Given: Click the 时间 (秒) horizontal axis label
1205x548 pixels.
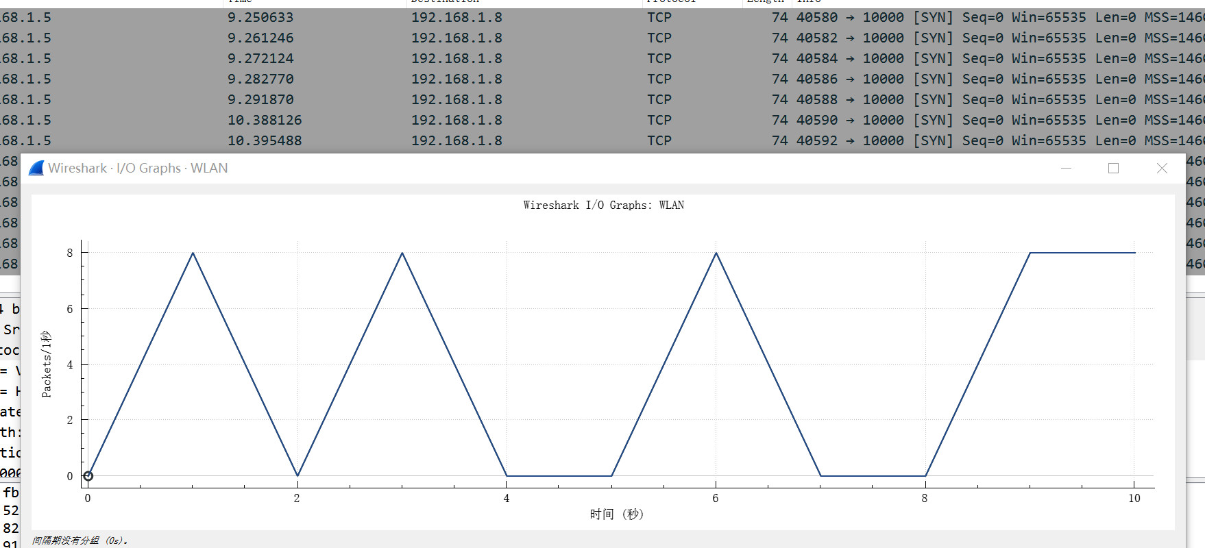Looking at the screenshot, I should click(616, 514).
